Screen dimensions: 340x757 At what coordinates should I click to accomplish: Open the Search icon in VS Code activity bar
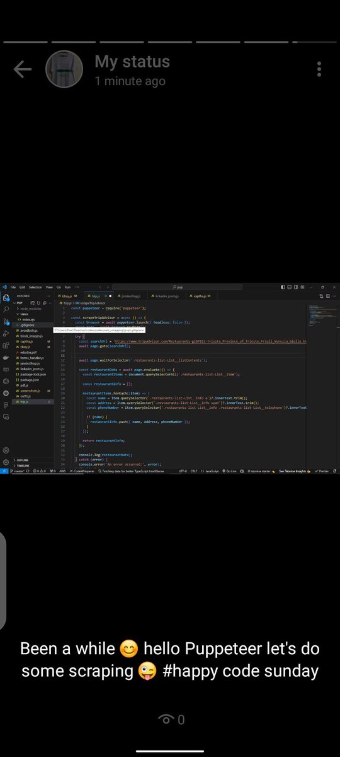tap(6, 309)
